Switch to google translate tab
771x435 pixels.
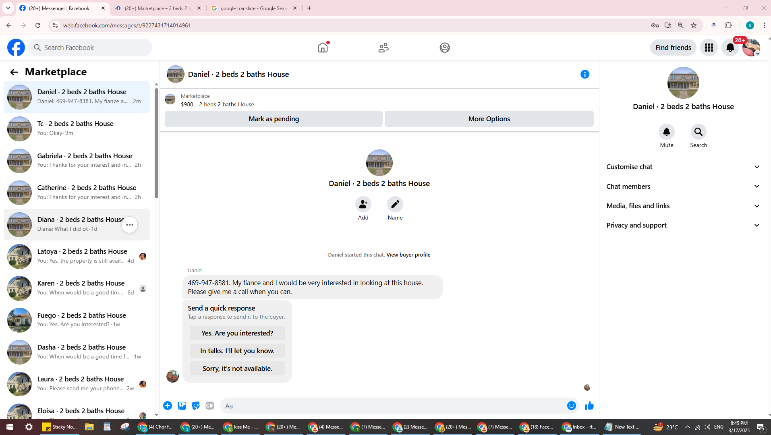click(254, 8)
